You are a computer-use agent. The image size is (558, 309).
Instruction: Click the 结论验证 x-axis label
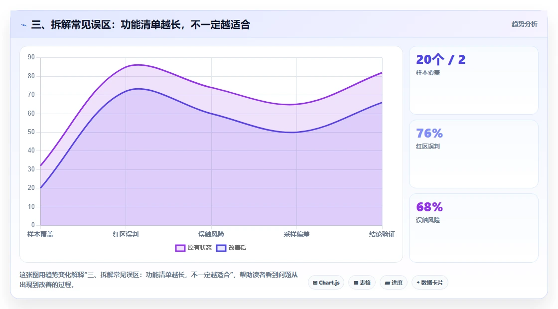click(x=382, y=235)
